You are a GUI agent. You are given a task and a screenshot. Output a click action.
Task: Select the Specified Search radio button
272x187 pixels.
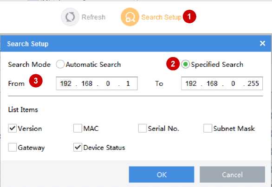point(186,64)
